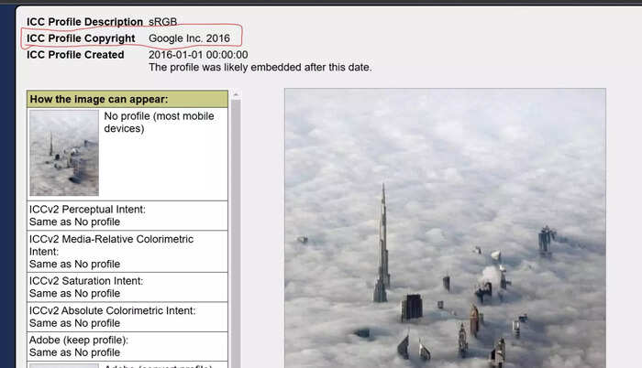Click the large Dubai skyline image above clouds
Image resolution: width=642 pixels, height=368 pixels.
[x=445, y=228]
